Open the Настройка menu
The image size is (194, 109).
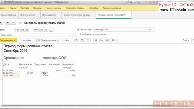click(x=93, y=8)
